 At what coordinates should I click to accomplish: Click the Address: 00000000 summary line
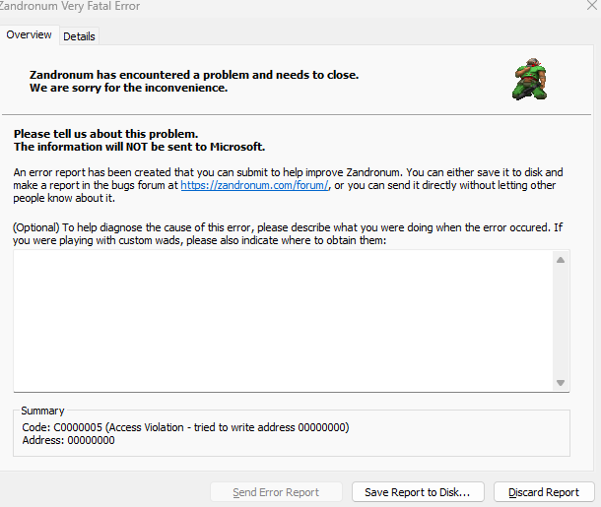68,441
